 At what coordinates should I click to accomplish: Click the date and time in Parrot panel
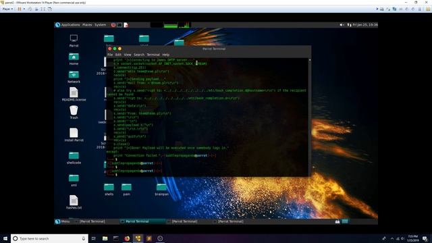click(x=365, y=25)
